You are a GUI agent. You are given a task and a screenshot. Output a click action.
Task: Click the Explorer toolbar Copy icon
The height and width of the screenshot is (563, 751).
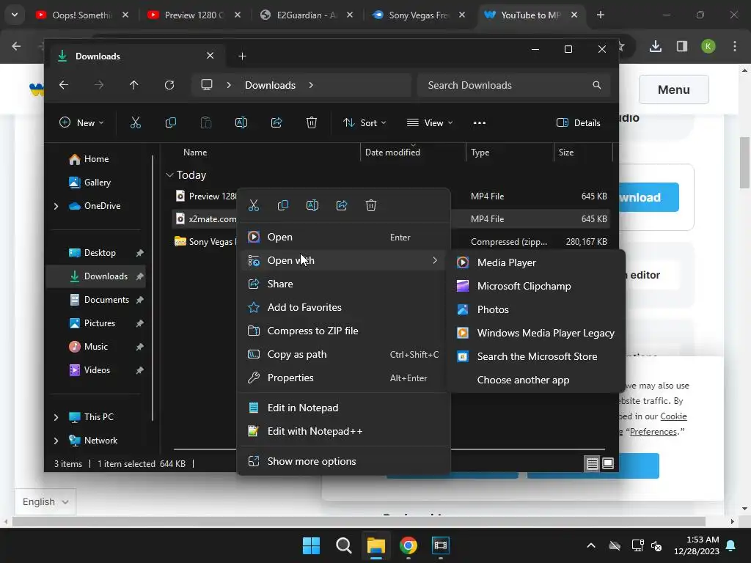170,123
